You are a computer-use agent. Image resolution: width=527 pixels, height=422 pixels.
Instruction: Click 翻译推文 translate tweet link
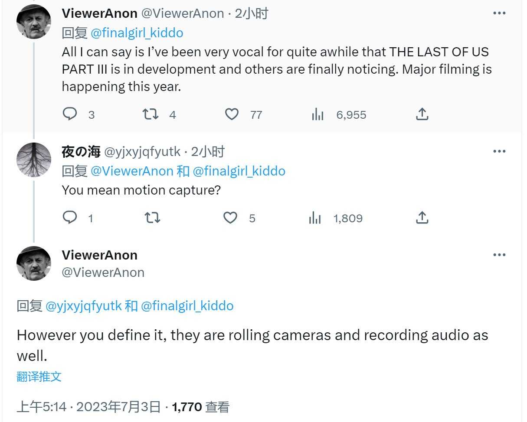click(x=39, y=376)
